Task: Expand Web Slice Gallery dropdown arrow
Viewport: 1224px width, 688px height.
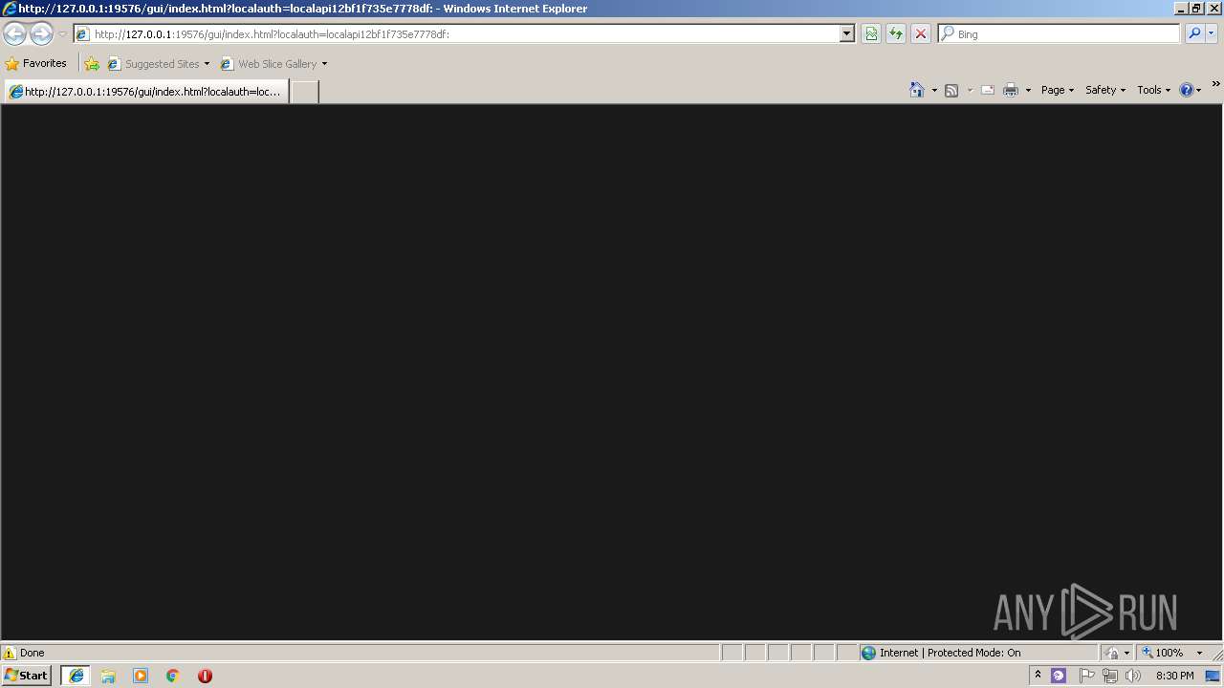Action: click(x=324, y=64)
